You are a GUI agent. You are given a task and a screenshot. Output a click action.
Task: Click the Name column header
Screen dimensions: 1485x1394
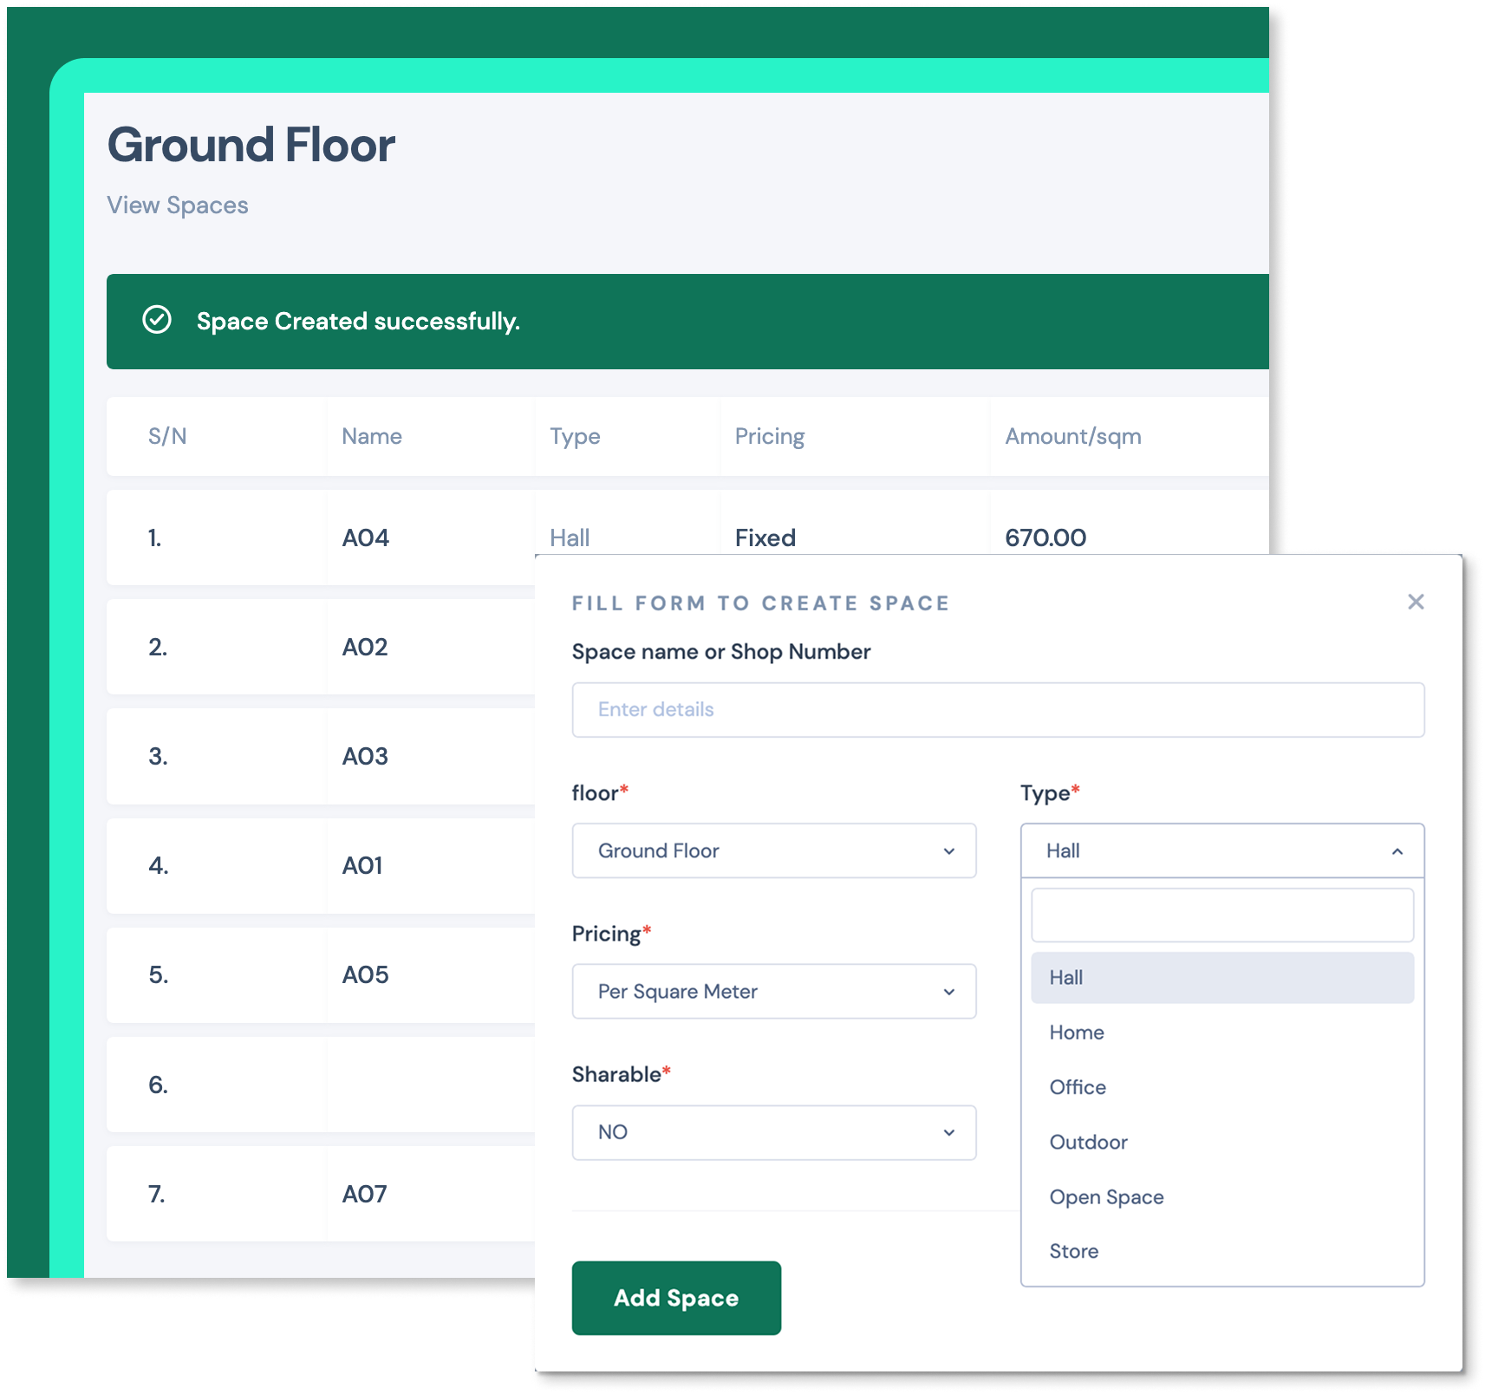point(372,436)
